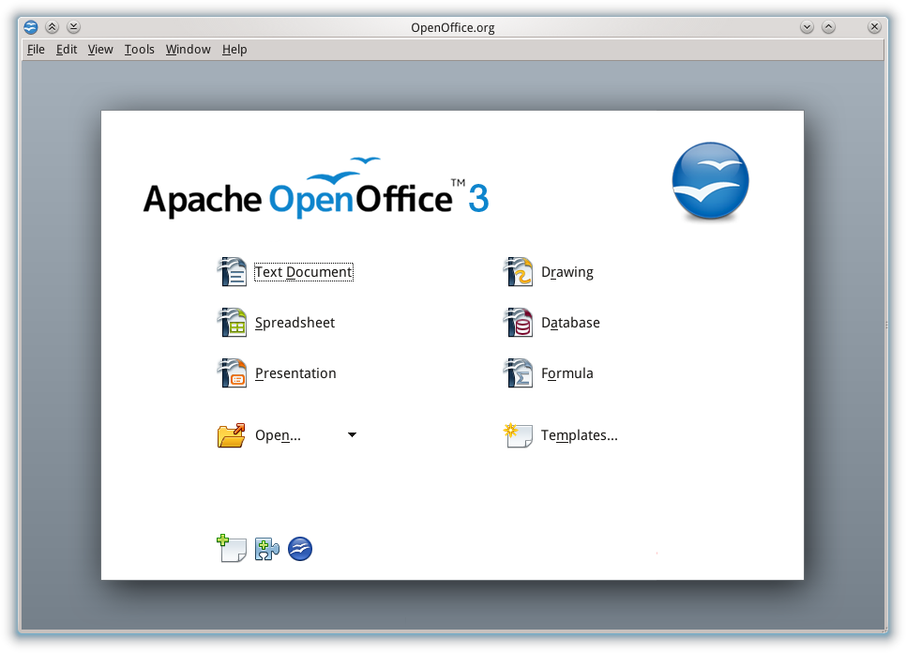Click the Formula icon
906x653 pixels.
coord(518,373)
